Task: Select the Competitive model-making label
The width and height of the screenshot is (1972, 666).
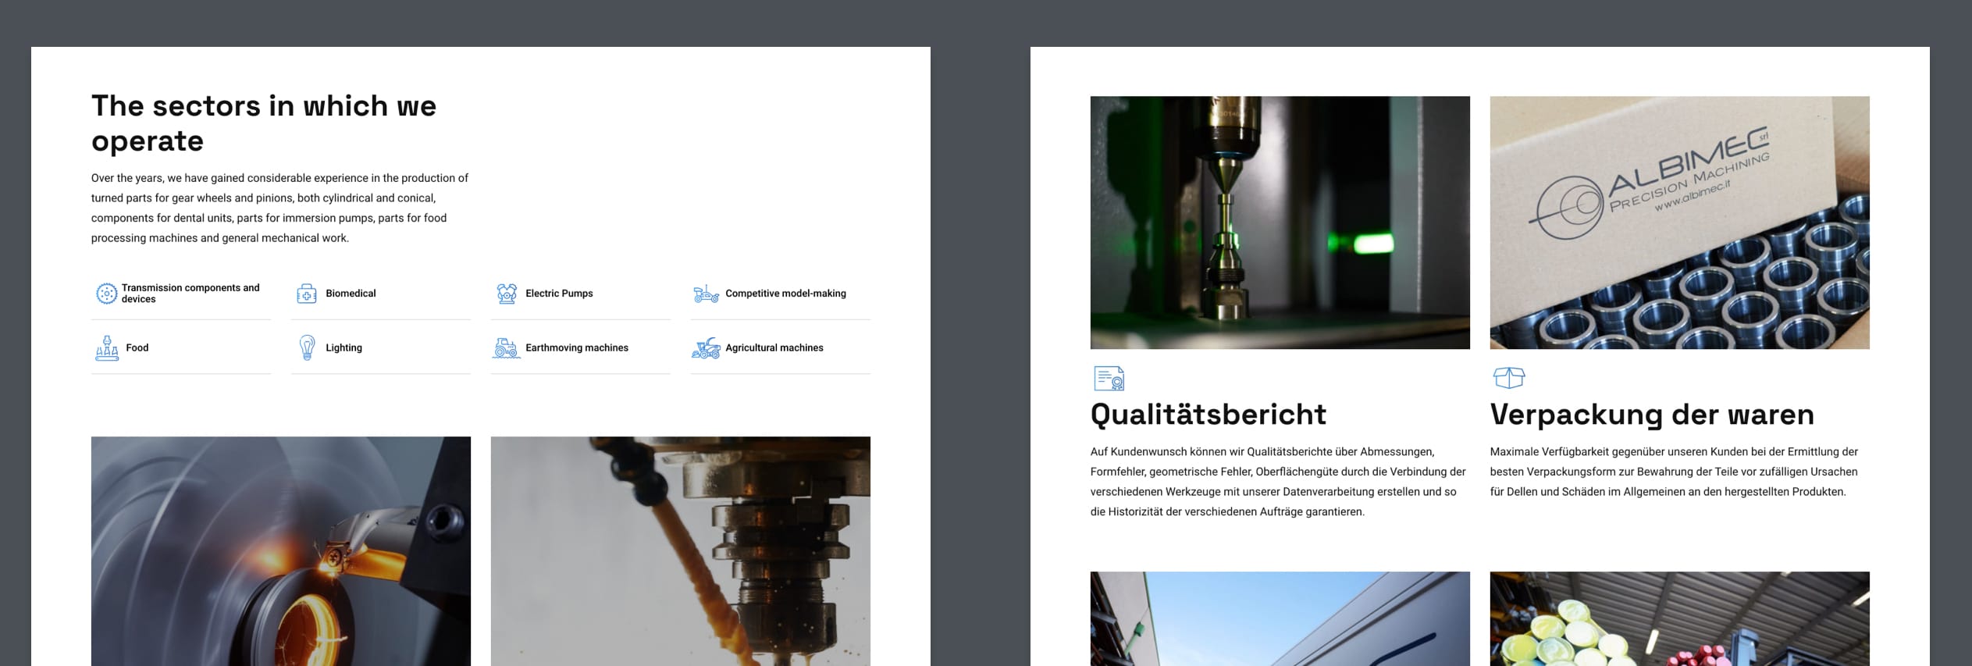Action: [x=785, y=294]
